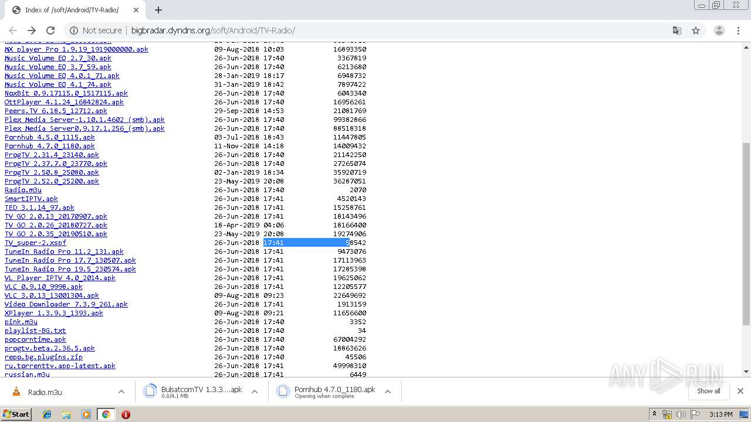Open ProgTV 2.50.8_25080.apk link
751x422 pixels.
point(52,172)
